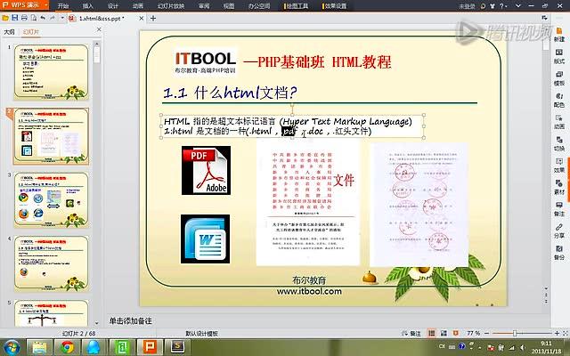Switch to the 动画 ribbon tab

tap(138, 6)
